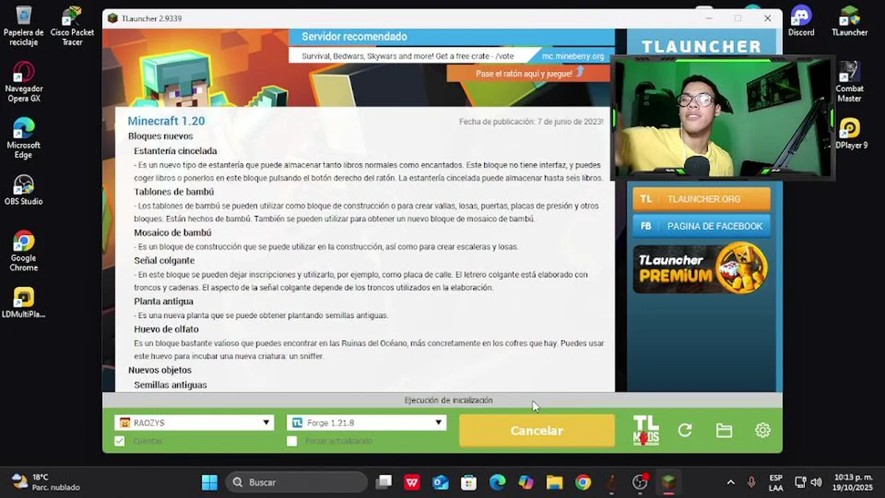This screenshot has height=498, width=885.
Task: Open Edge from the taskbar
Action: [x=497, y=482]
